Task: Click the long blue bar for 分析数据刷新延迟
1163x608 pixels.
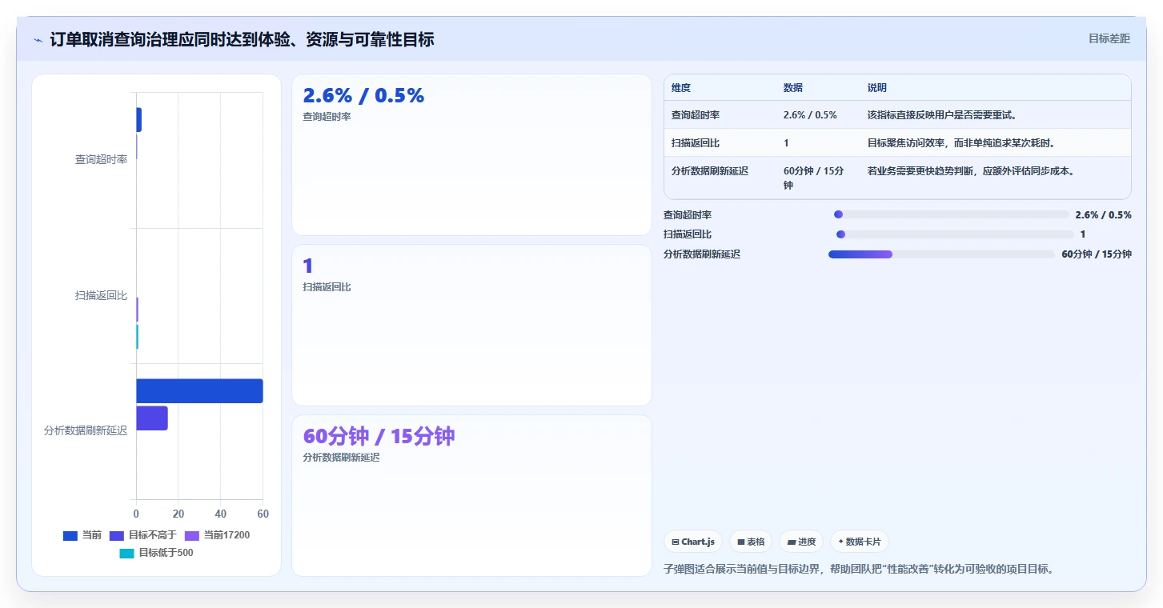Action: [x=199, y=391]
